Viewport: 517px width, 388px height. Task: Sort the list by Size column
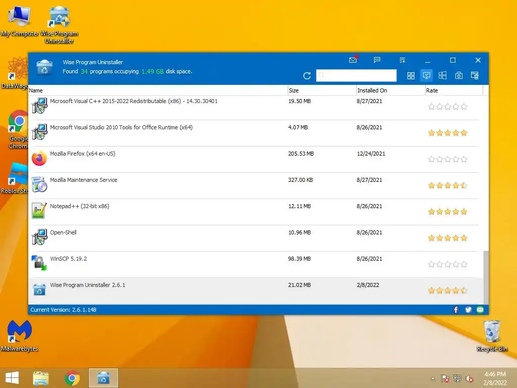322,90
